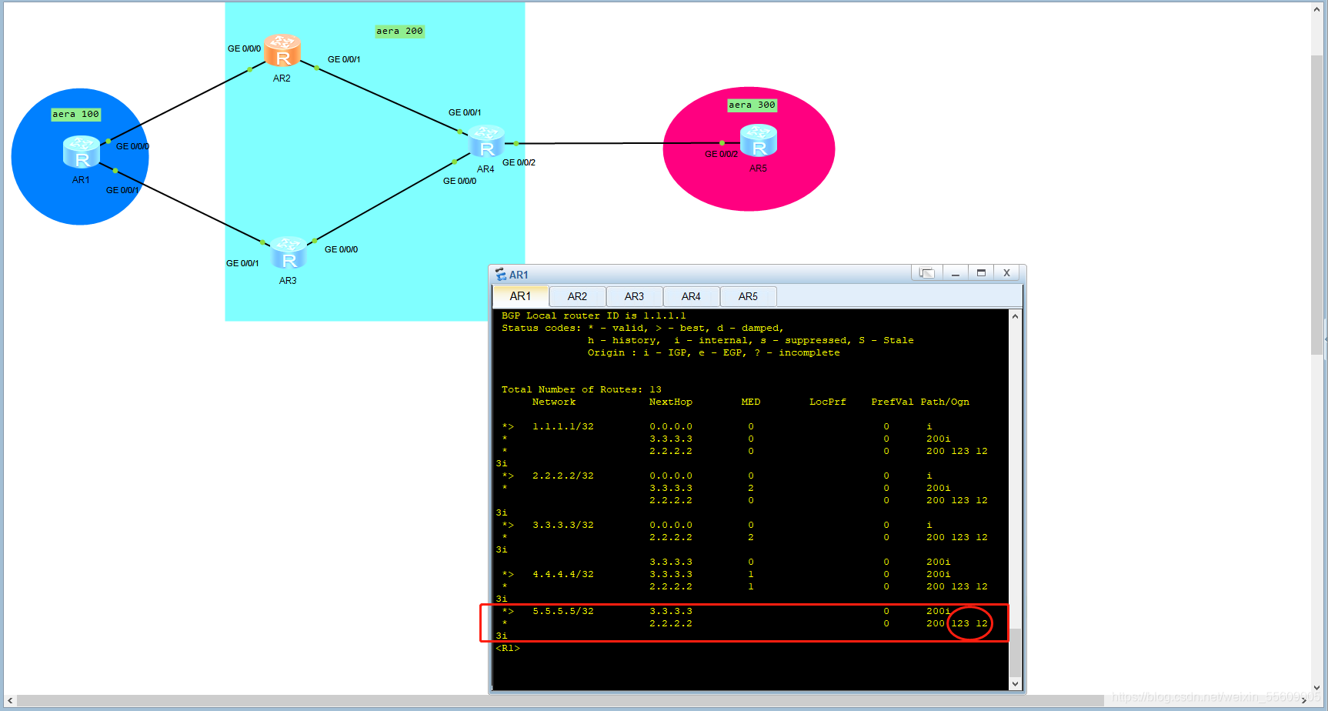
Task: Click the AR5 name label
Action: (758, 169)
